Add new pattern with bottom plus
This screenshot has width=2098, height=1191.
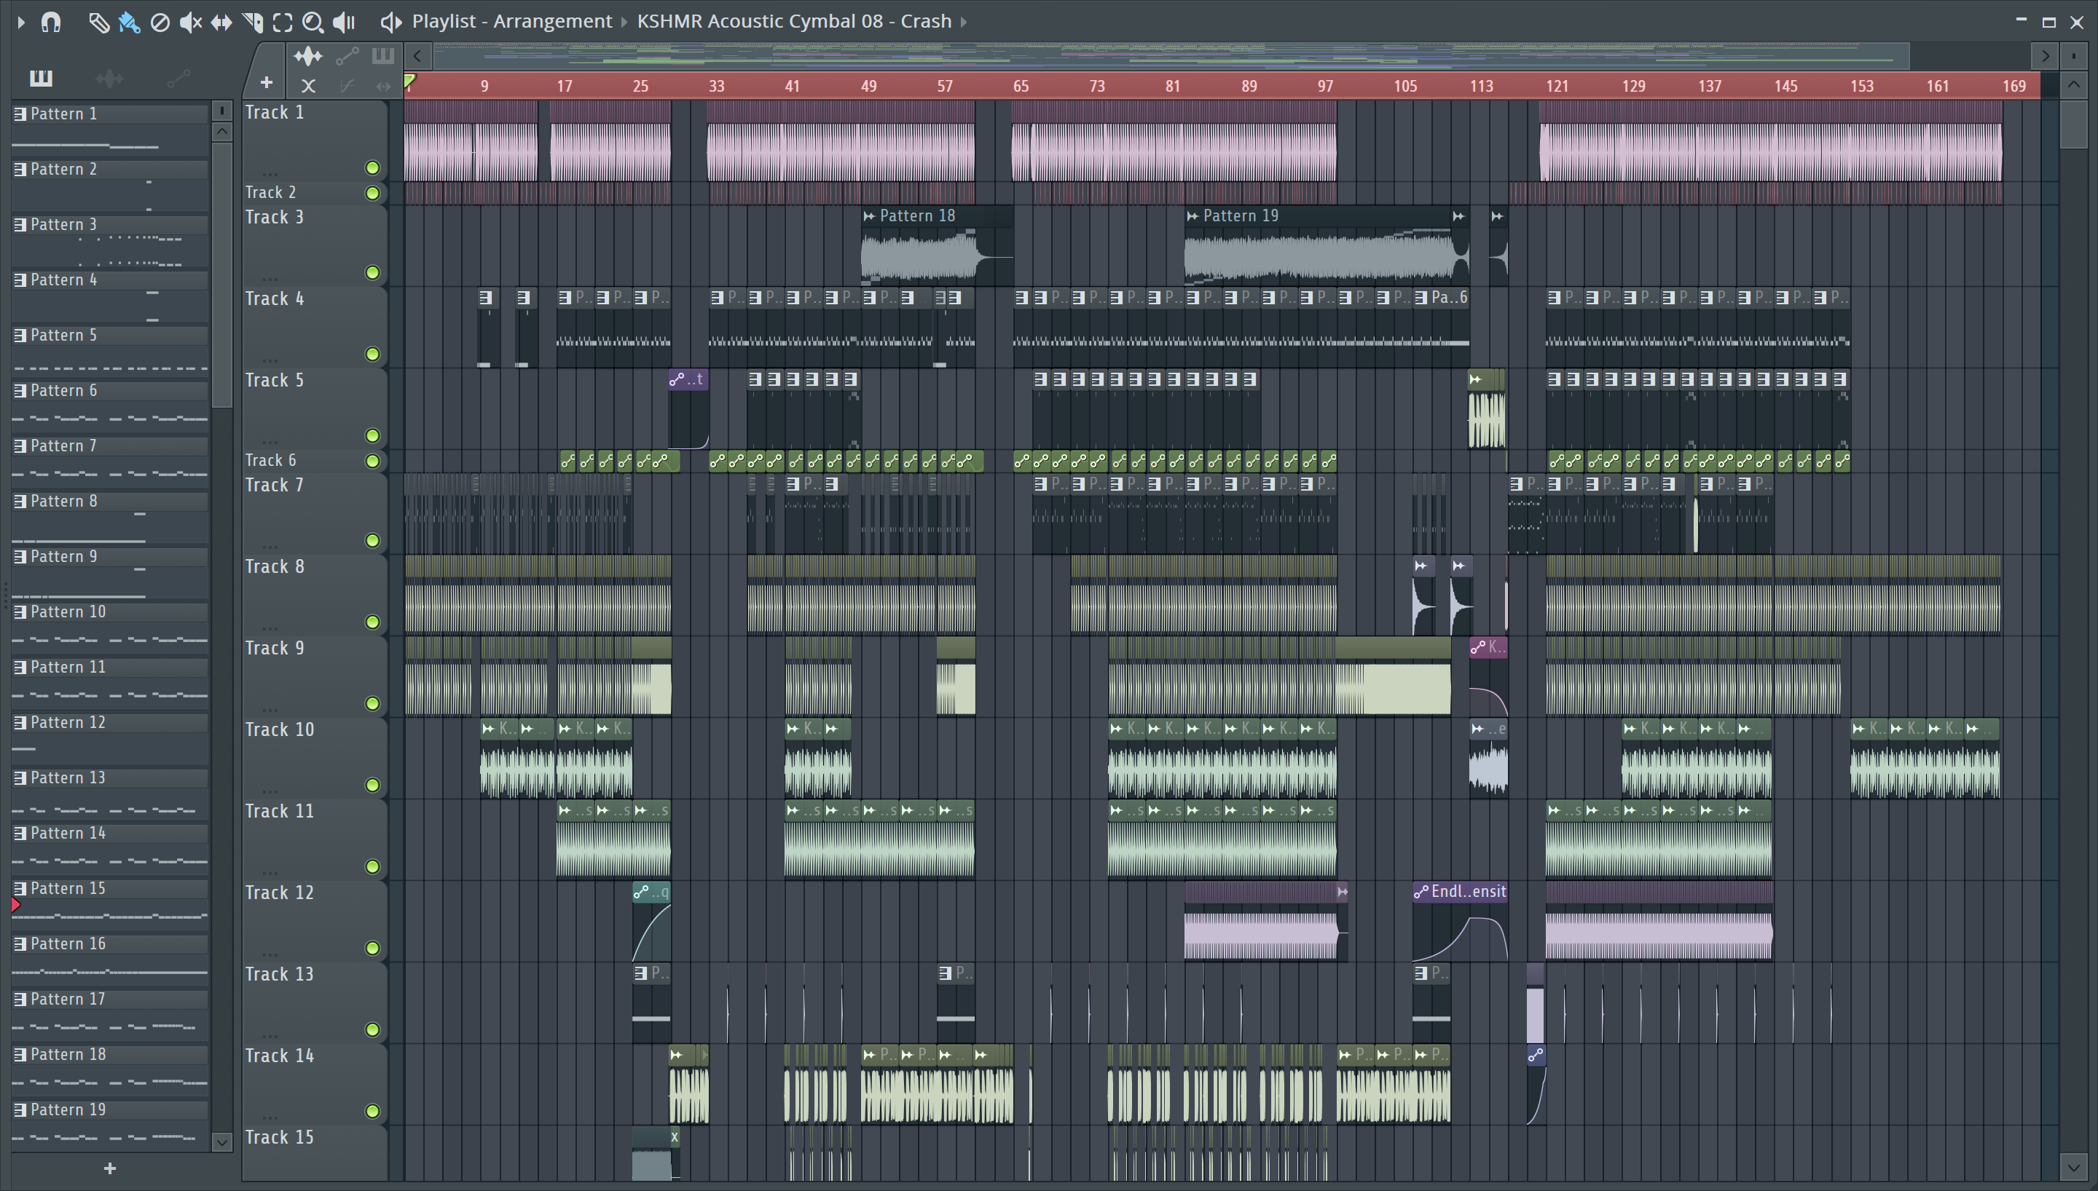110,1168
